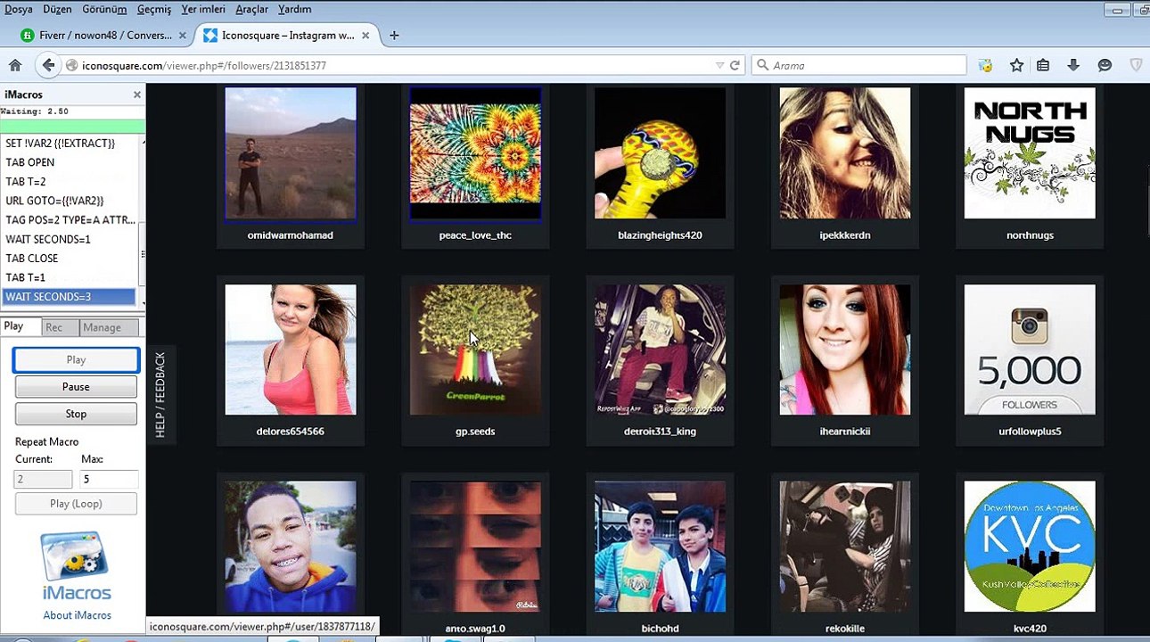This screenshot has height=642, width=1150.
Task: Click the chat bubble toolbar icon
Action: pos(1105,65)
